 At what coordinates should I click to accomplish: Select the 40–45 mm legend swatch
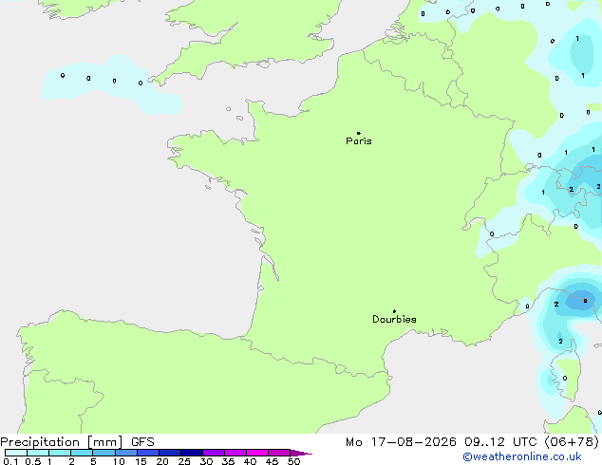[257, 453]
